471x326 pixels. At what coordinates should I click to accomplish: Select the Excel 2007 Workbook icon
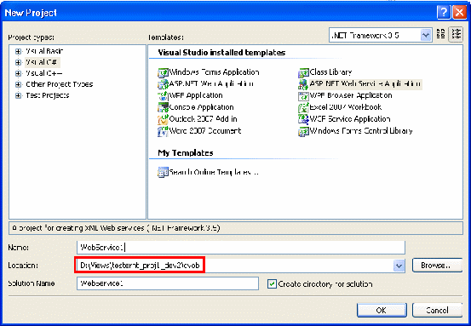[x=303, y=108]
